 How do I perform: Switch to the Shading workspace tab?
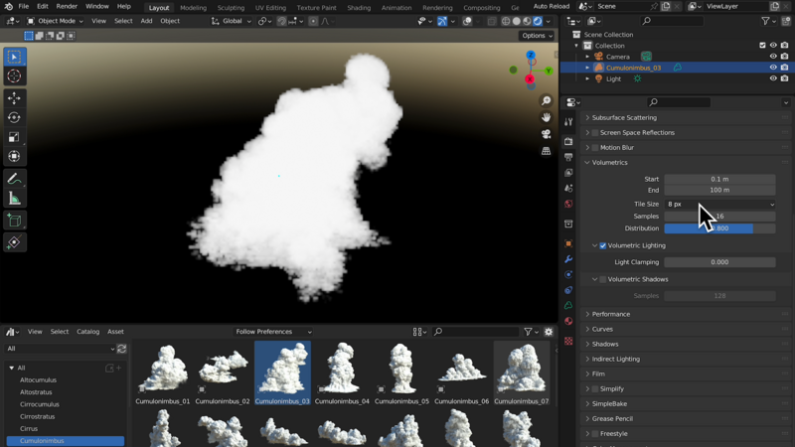click(x=359, y=8)
